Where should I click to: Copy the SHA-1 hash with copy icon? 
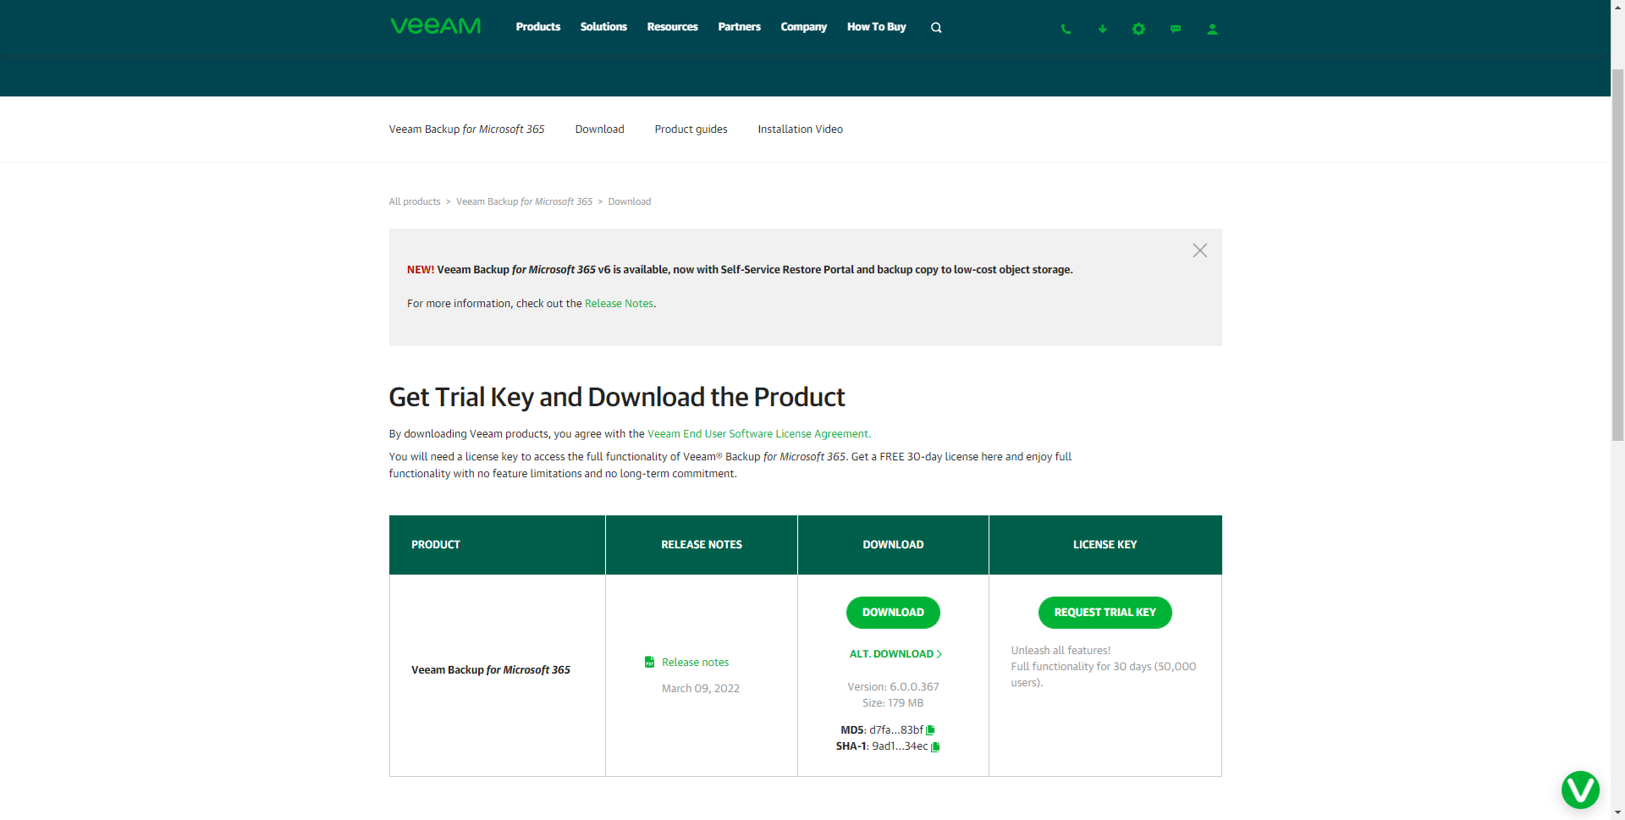(935, 746)
